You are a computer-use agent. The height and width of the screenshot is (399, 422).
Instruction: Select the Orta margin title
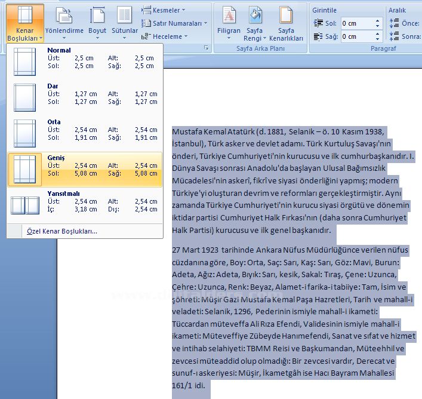tap(54, 122)
